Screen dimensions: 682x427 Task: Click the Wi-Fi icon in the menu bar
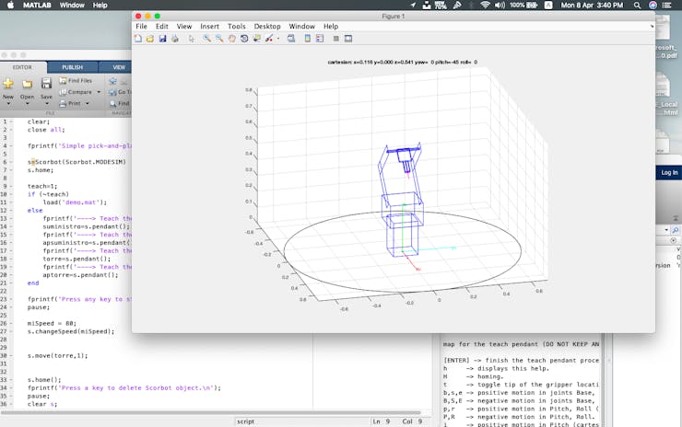tap(485, 6)
